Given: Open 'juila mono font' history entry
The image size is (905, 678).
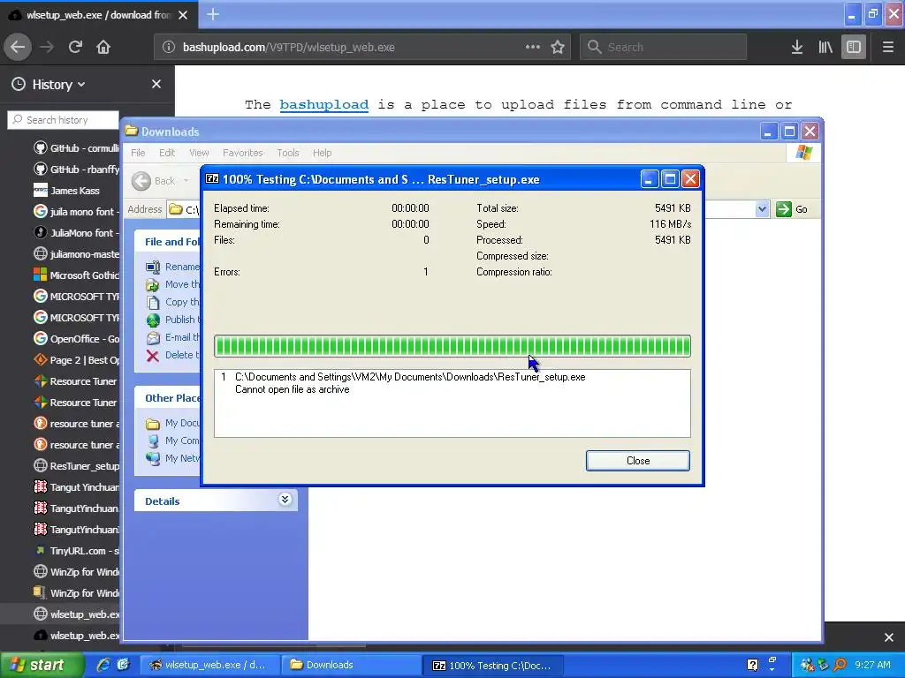Looking at the screenshot, I should pos(76,212).
